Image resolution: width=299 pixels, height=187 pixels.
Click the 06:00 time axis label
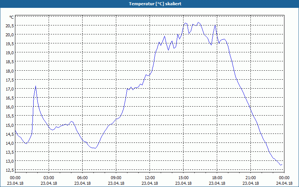pyautogui.click(x=82, y=178)
